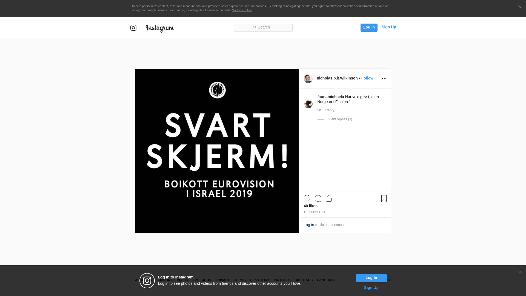Viewport: 526px width, 296px height.
Task: Open the PRIVACY footer link
Action: click(222, 280)
